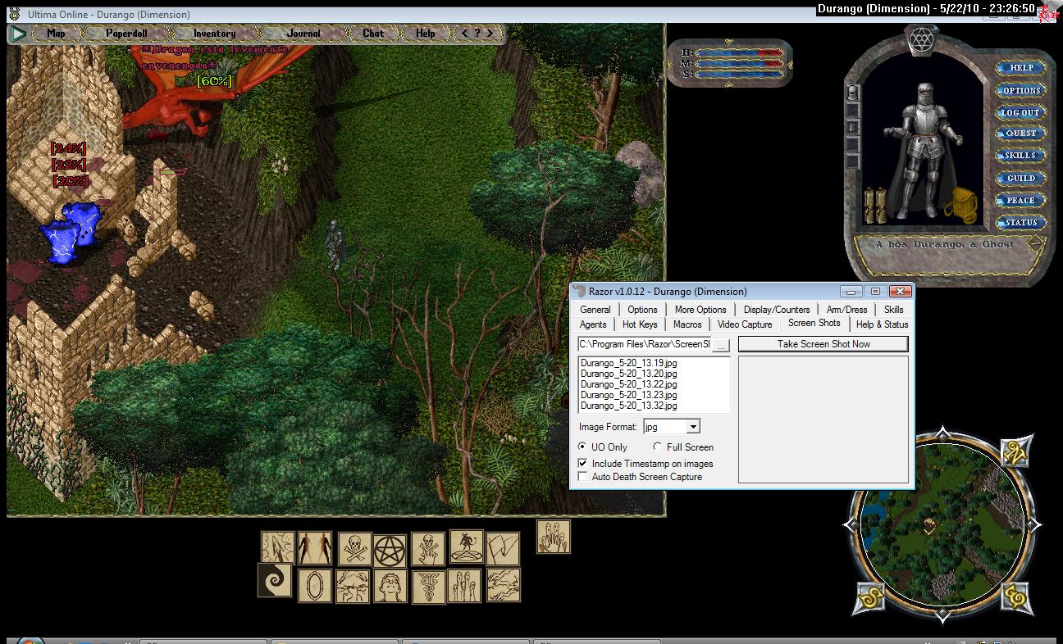Viewport: 1063px width, 644px height.
Task: Click the health bar marked H
Action: [741, 52]
